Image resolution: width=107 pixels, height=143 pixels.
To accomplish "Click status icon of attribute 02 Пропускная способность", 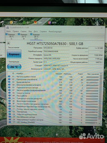I will click(9, 79).
